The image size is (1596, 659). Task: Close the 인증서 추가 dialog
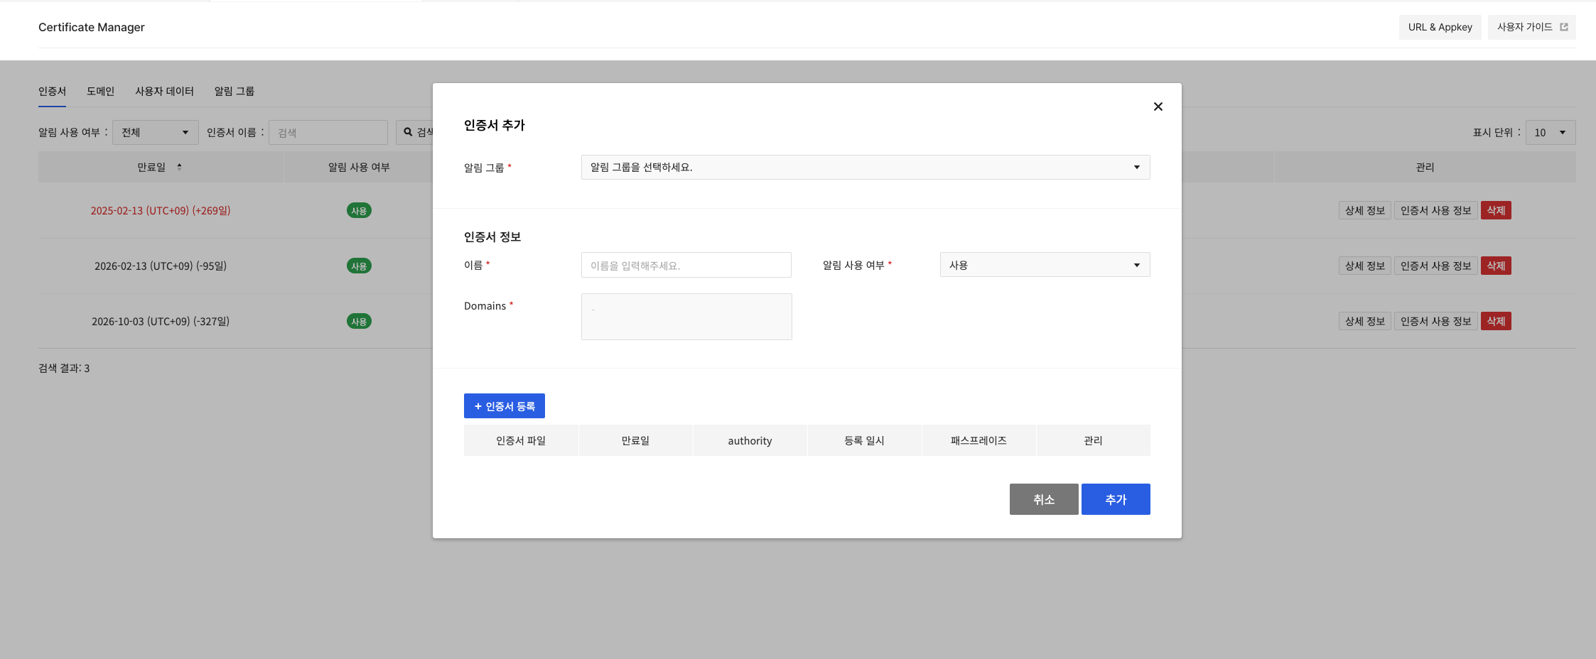pyautogui.click(x=1158, y=107)
